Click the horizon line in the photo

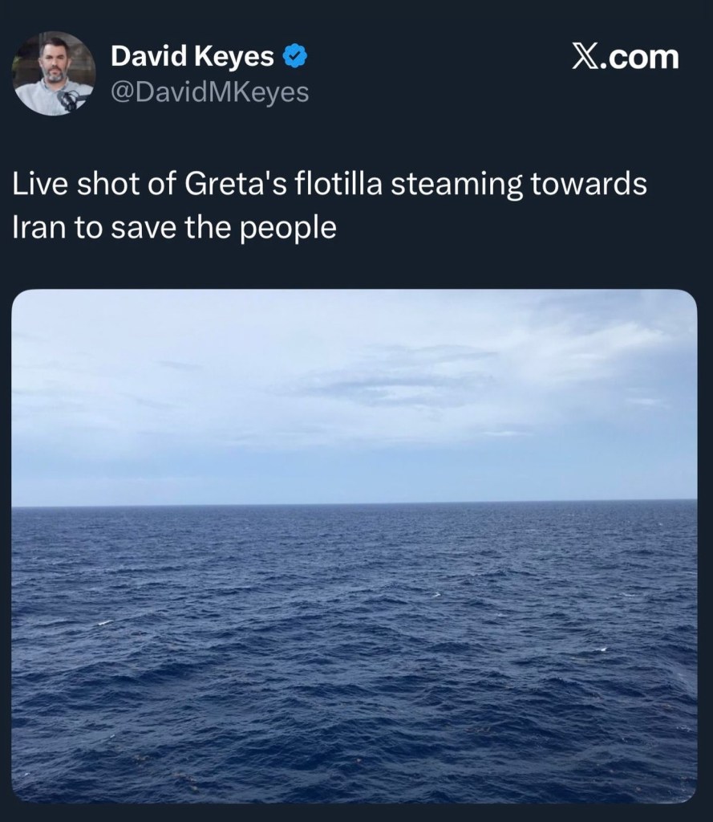pyautogui.click(x=354, y=504)
